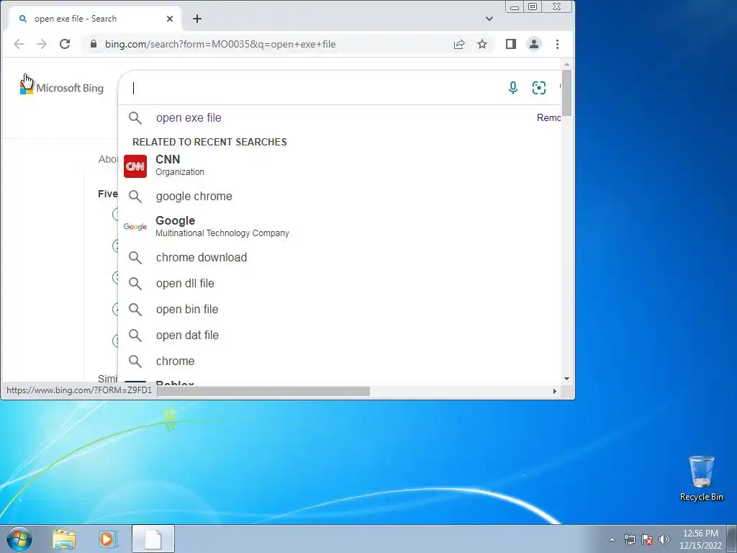Click vertical scrollbar down arrow
Image resolution: width=737 pixels, height=553 pixels.
tap(567, 379)
